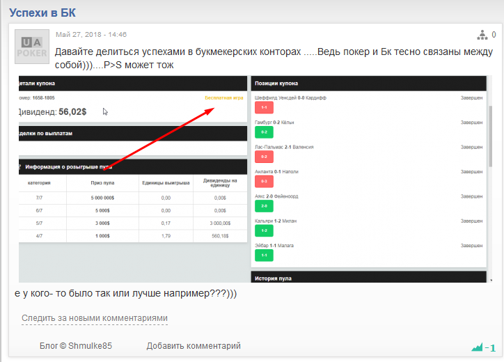Click the '5 000 000$' prize pool cell

point(102,198)
